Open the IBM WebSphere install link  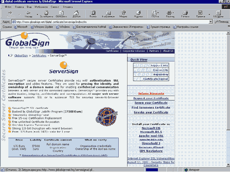coord(151,151)
